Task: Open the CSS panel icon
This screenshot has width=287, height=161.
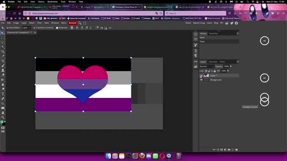Action: tap(196, 62)
